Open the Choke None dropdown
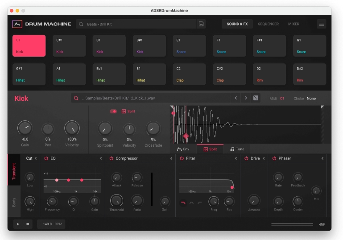Screen dimensions: 343x240 tap(311, 99)
